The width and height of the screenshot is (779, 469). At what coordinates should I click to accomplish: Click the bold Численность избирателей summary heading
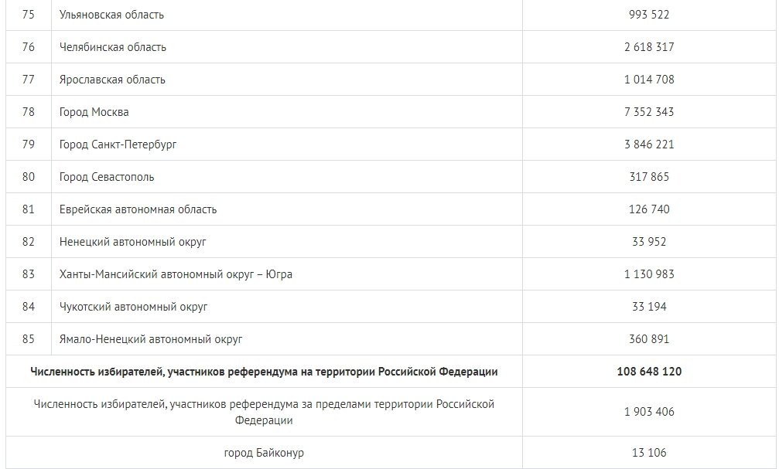click(x=264, y=372)
